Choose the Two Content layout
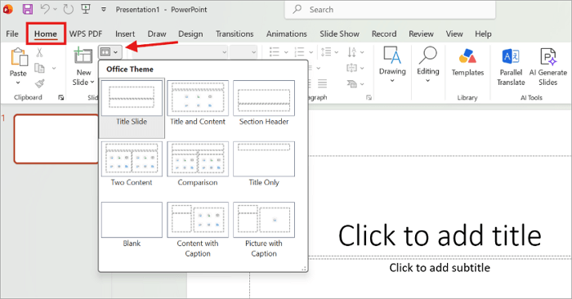The height and width of the screenshot is (299, 572). [x=132, y=164]
